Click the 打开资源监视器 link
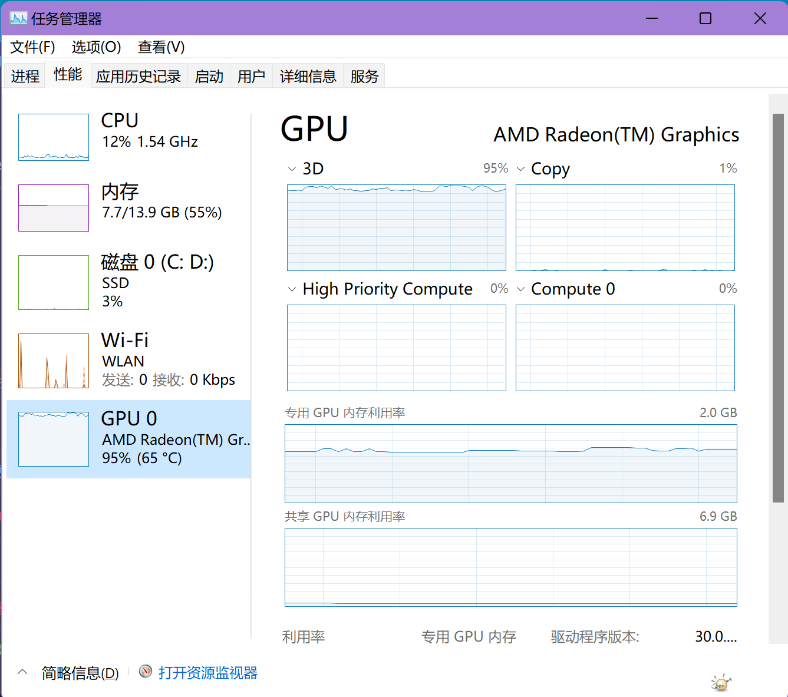The image size is (788, 697). coord(207,673)
